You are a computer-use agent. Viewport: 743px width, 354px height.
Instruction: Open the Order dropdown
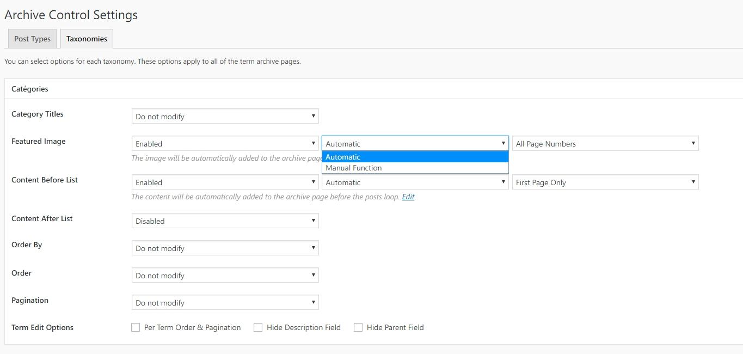(x=225, y=275)
